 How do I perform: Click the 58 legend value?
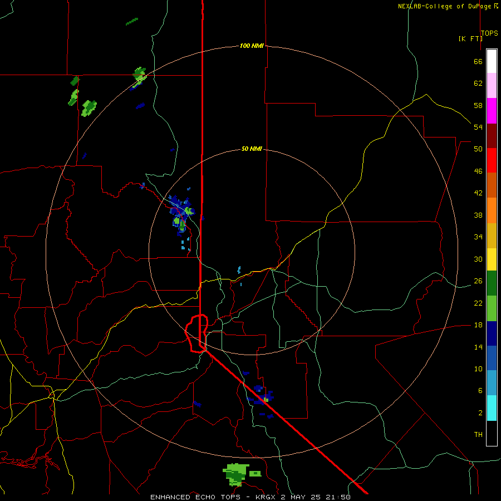478,105
